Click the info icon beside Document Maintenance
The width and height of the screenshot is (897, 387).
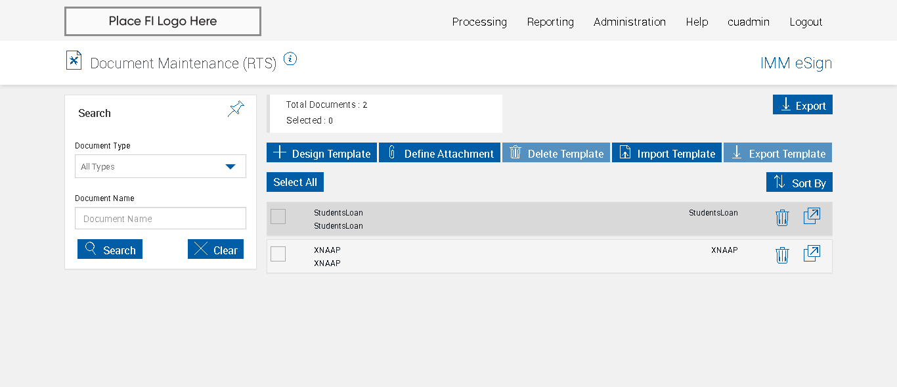pos(290,59)
